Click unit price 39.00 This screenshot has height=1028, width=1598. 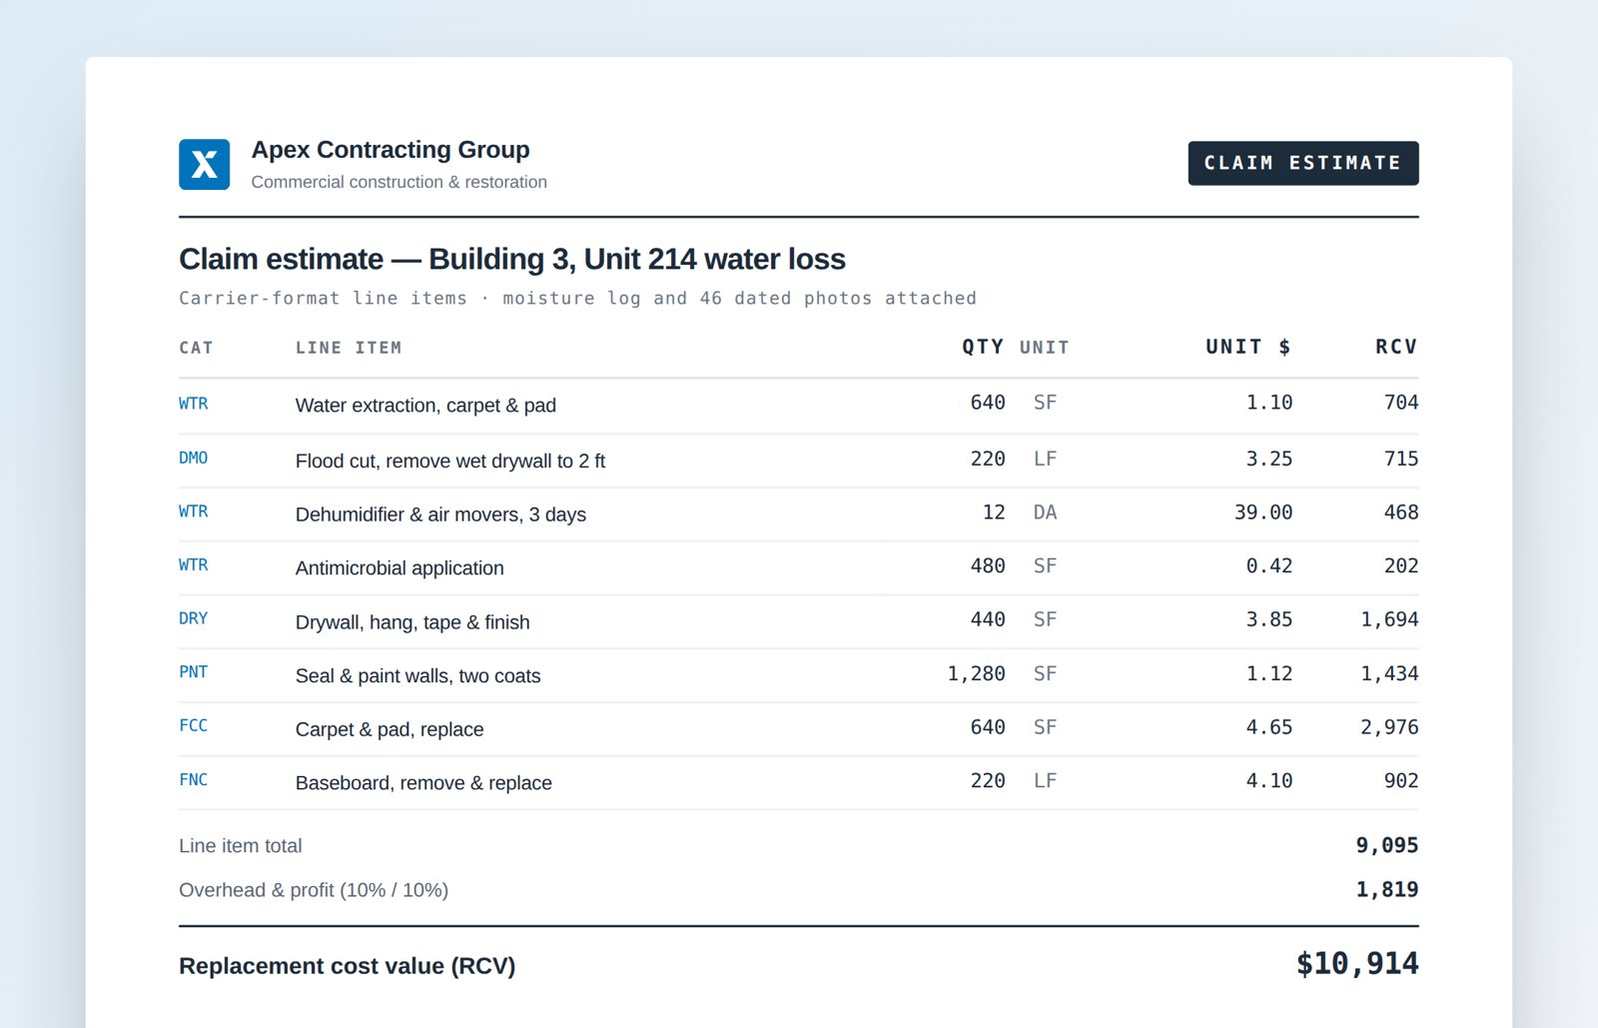[1263, 513]
